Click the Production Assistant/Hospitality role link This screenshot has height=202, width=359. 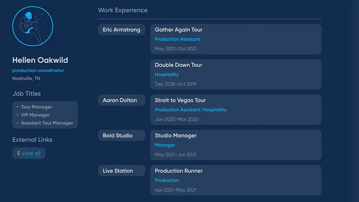(x=190, y=110)
